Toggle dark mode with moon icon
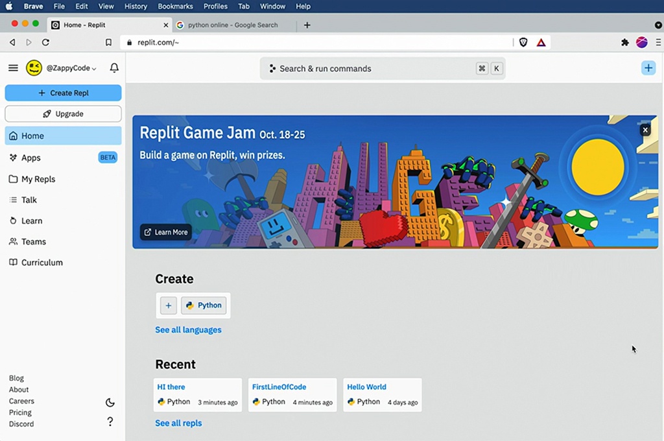This screenshot has width=664, height=441. 110,403
